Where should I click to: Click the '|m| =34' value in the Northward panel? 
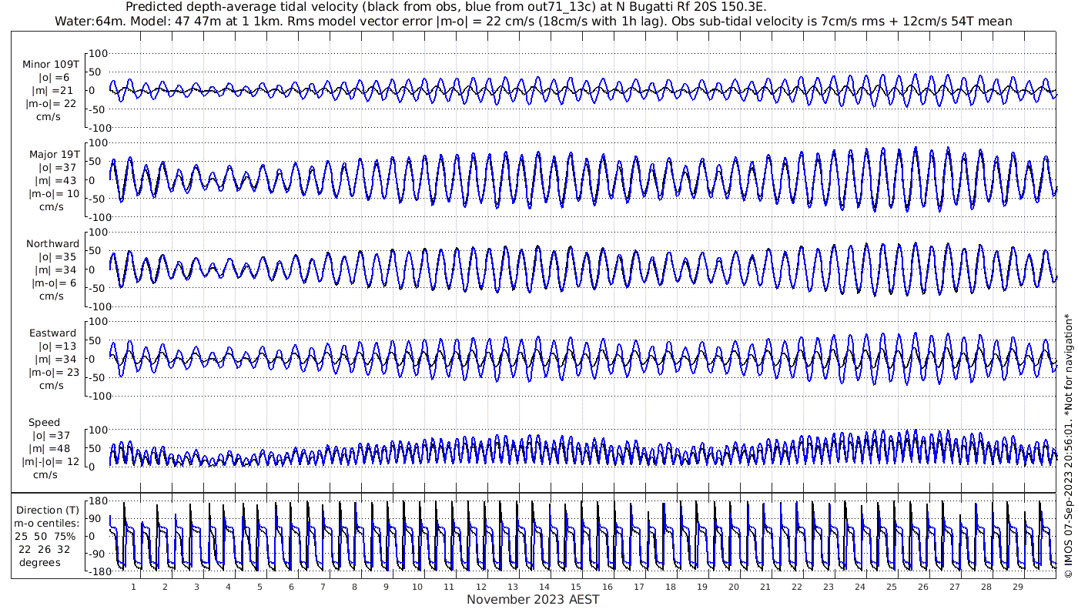(52, 270)
